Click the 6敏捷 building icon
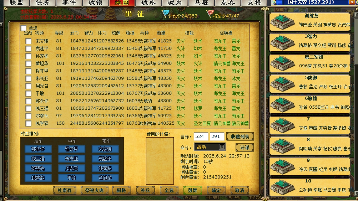 (283, 105)
